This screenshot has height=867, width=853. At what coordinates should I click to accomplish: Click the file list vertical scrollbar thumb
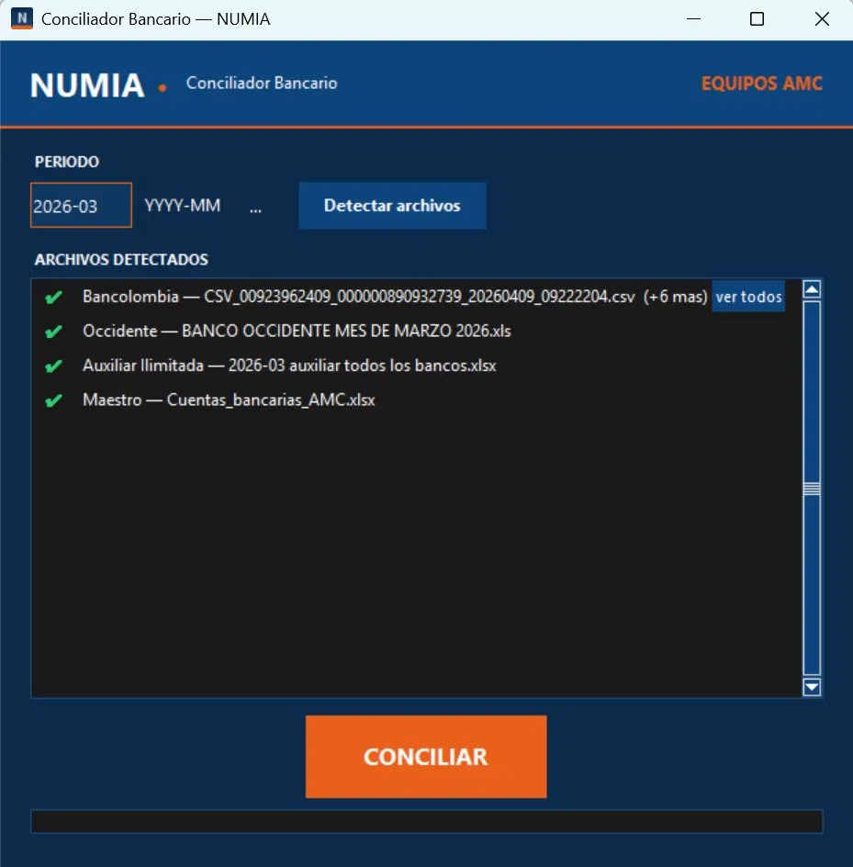pos(812,489)
